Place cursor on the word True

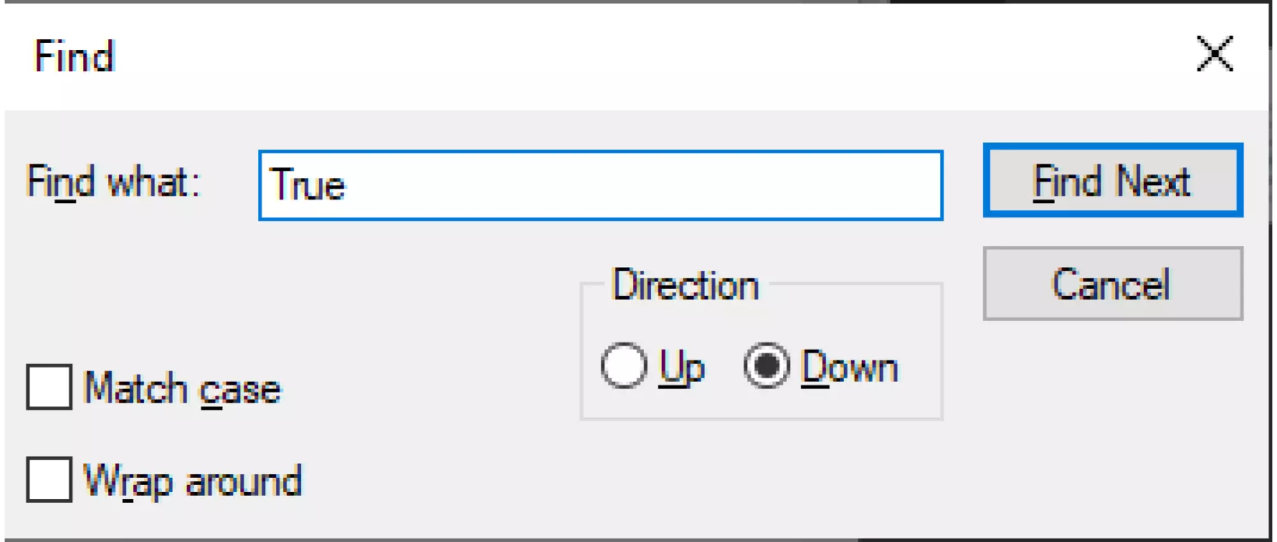[308, 185]
